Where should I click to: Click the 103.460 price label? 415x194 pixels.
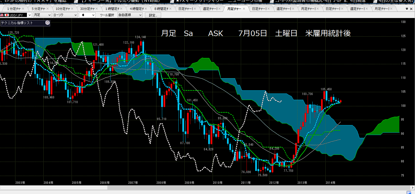(x=49, y=97)
